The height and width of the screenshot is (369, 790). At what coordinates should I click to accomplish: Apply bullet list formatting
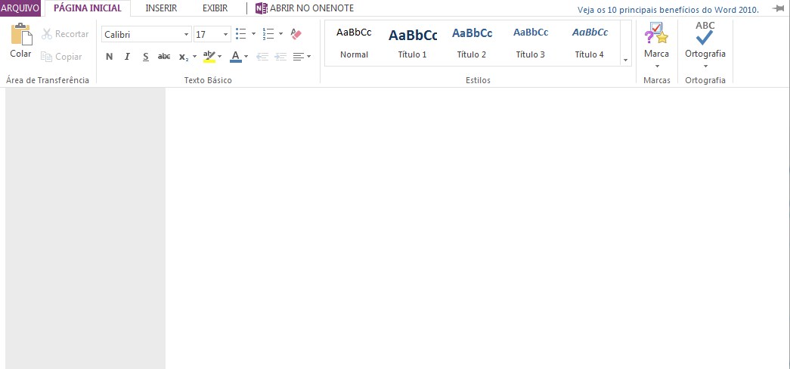[241, 34]
